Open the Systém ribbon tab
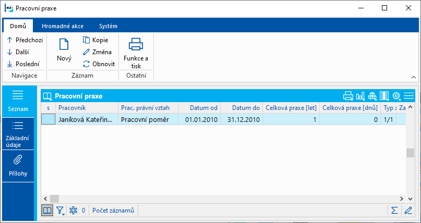 click(108, 26)
